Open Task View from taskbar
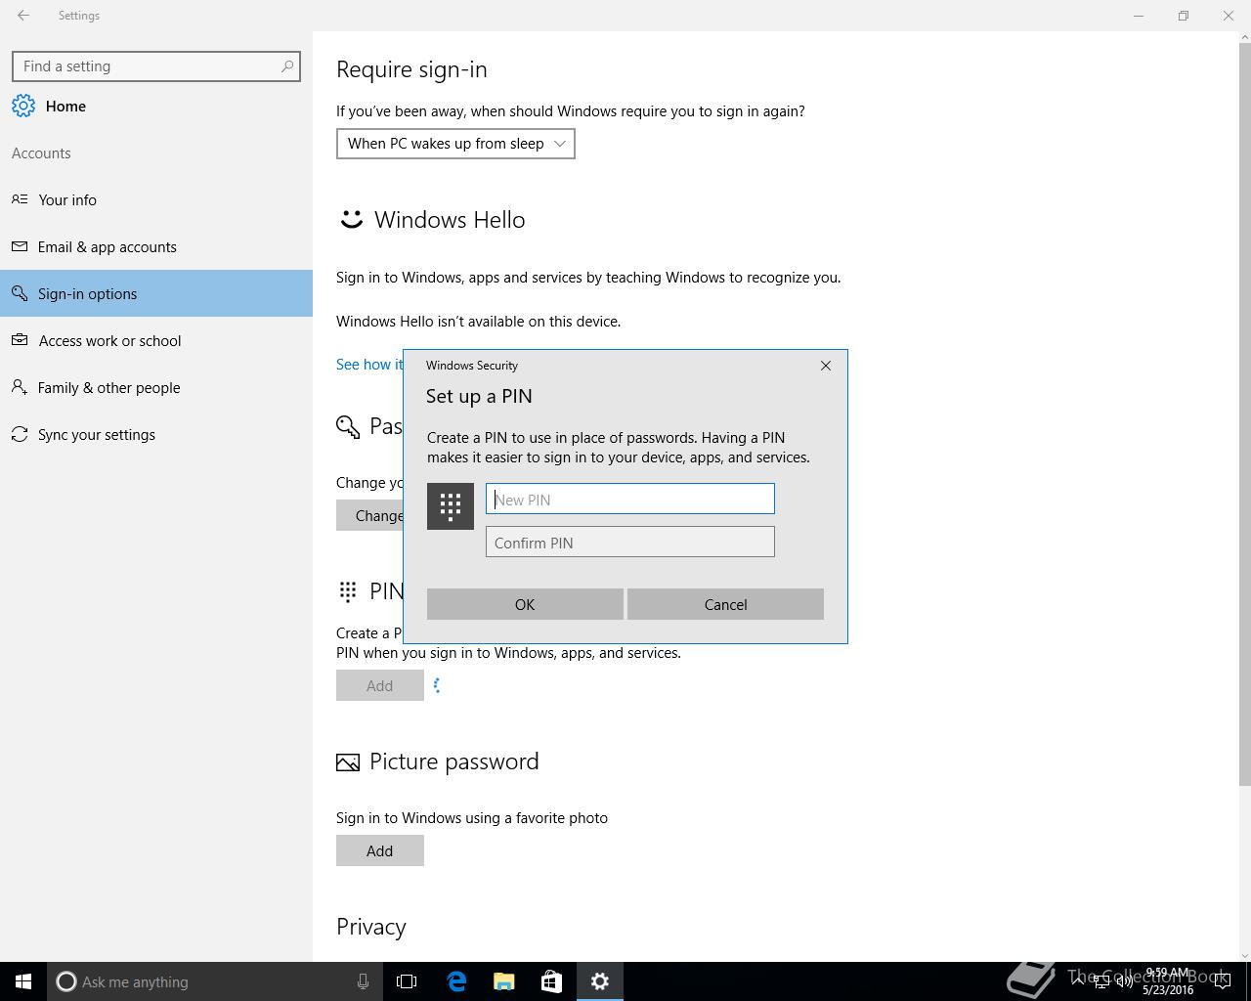Viewport: 1251px width, 1001px height. coord(407,981)
